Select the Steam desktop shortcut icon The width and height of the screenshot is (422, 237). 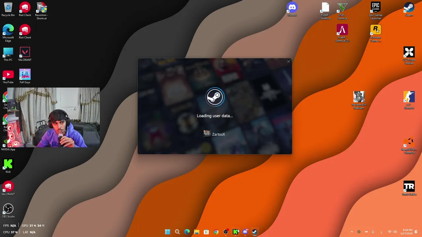coord(409,10)
